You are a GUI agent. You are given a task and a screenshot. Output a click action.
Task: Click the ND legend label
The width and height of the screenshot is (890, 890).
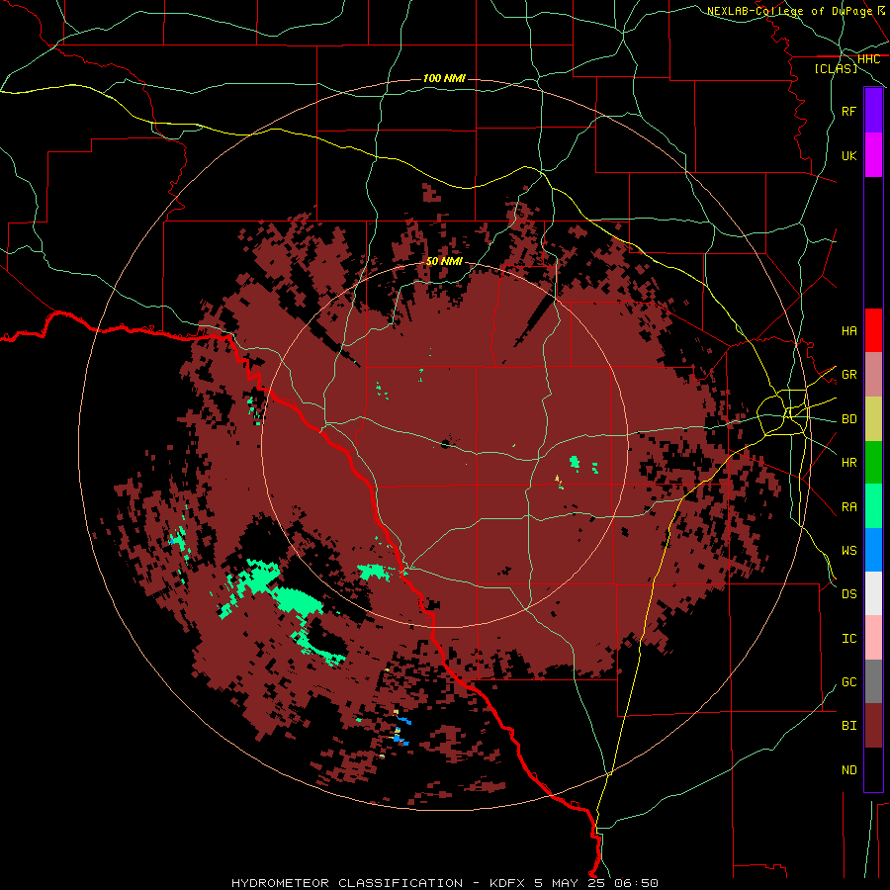coord(848,769)
